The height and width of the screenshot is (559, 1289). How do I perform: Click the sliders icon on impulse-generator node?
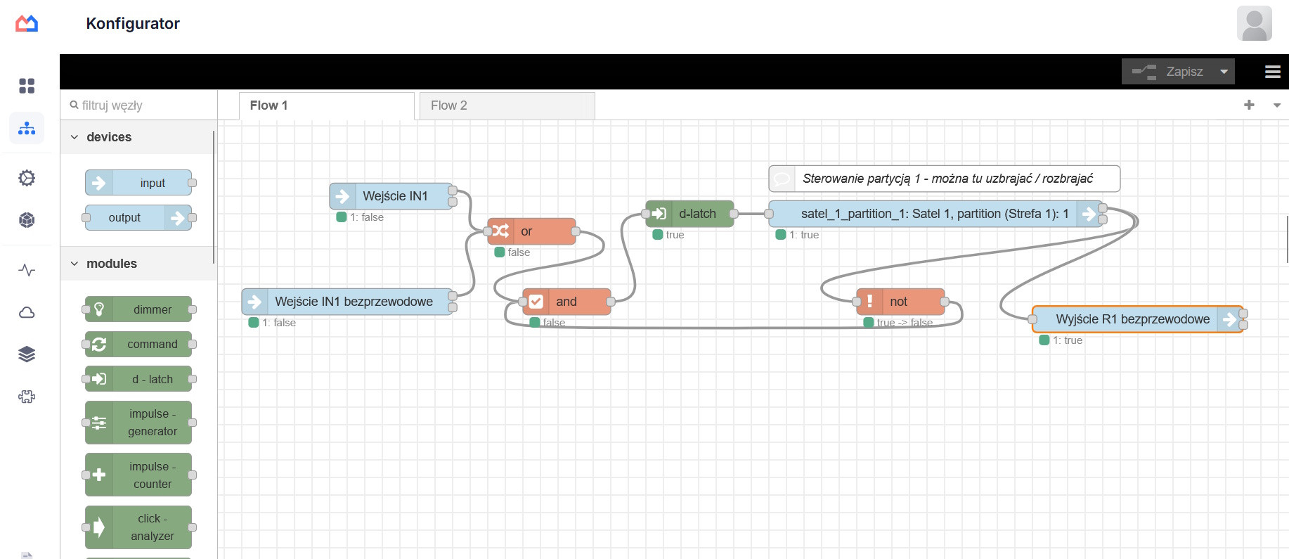pos(99,423)
